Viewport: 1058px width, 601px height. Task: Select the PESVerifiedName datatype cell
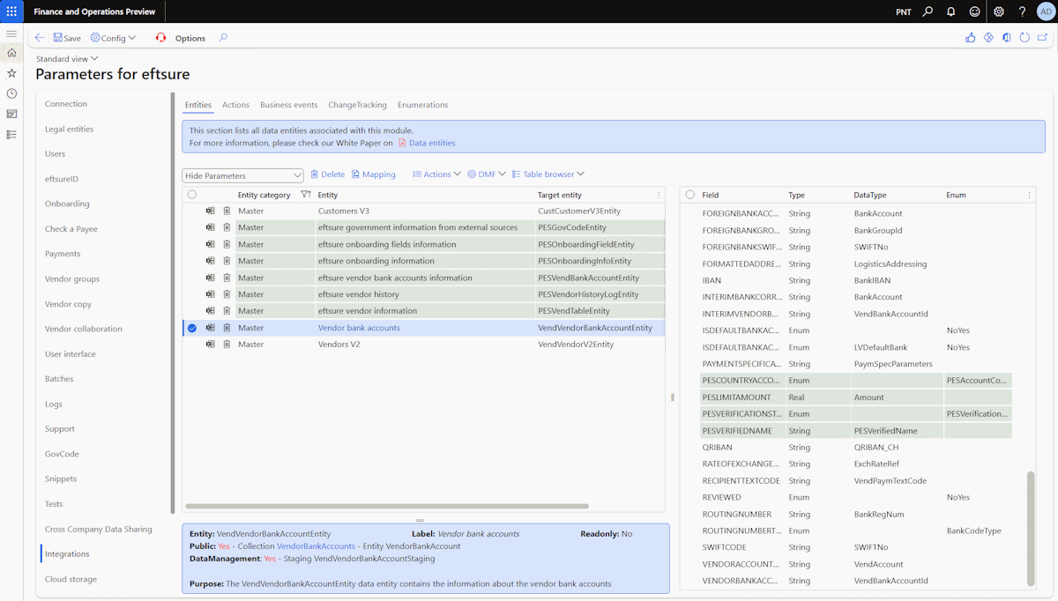coord(897,431)
